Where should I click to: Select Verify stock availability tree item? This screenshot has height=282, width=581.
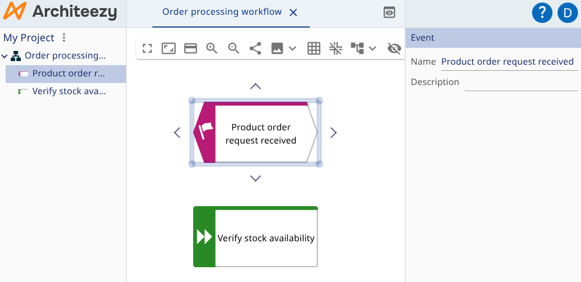69,92
